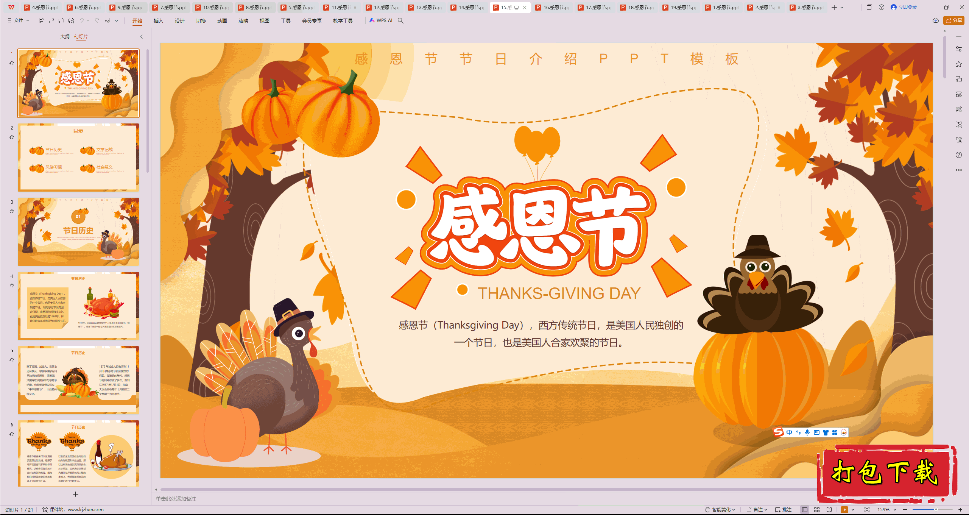Screen dimensions: 969x515
Task: Open a new tab with the plus button
Action: (834, 8)
